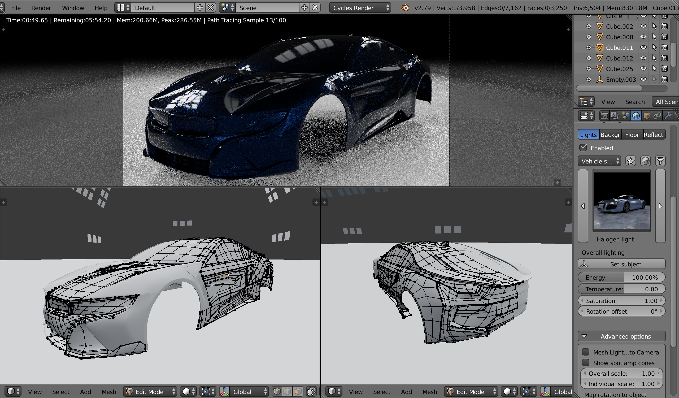Click the transform manipulator axis icon

[x=224, y=391]
